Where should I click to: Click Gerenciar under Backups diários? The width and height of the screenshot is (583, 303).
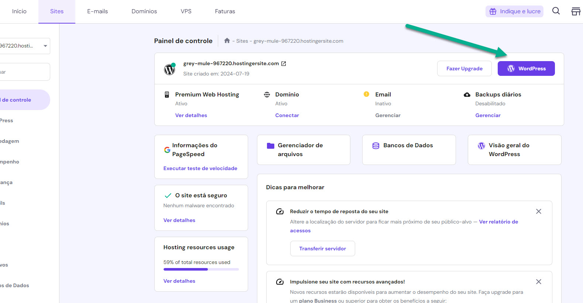(x=488, y=115)
